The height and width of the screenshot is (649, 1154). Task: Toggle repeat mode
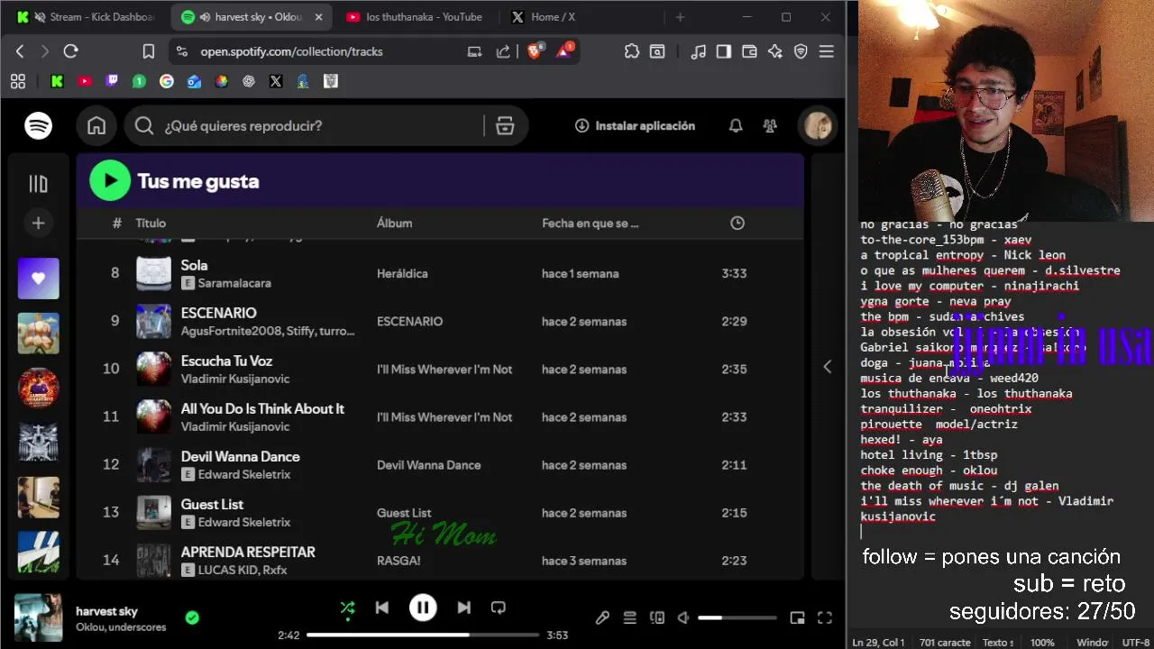[x=499, y=608]
